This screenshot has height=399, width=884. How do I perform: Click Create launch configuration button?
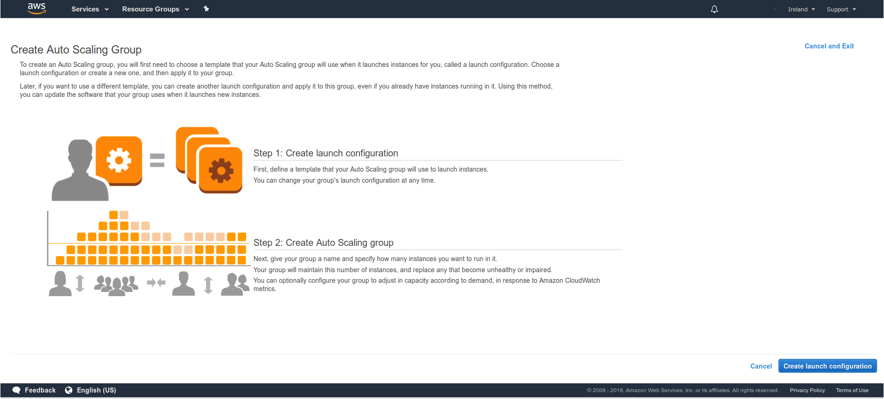point(827,366)
